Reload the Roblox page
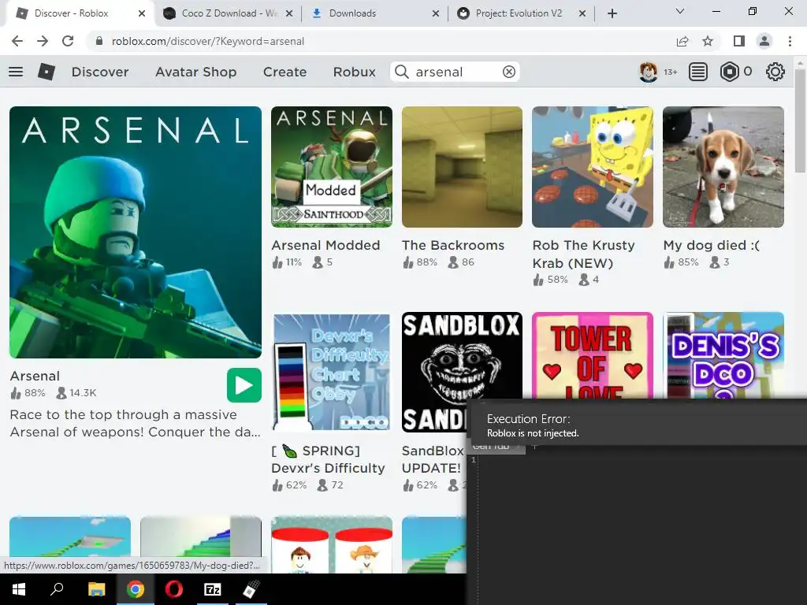Viewport: 807px width, 605px height. [68, 41]
